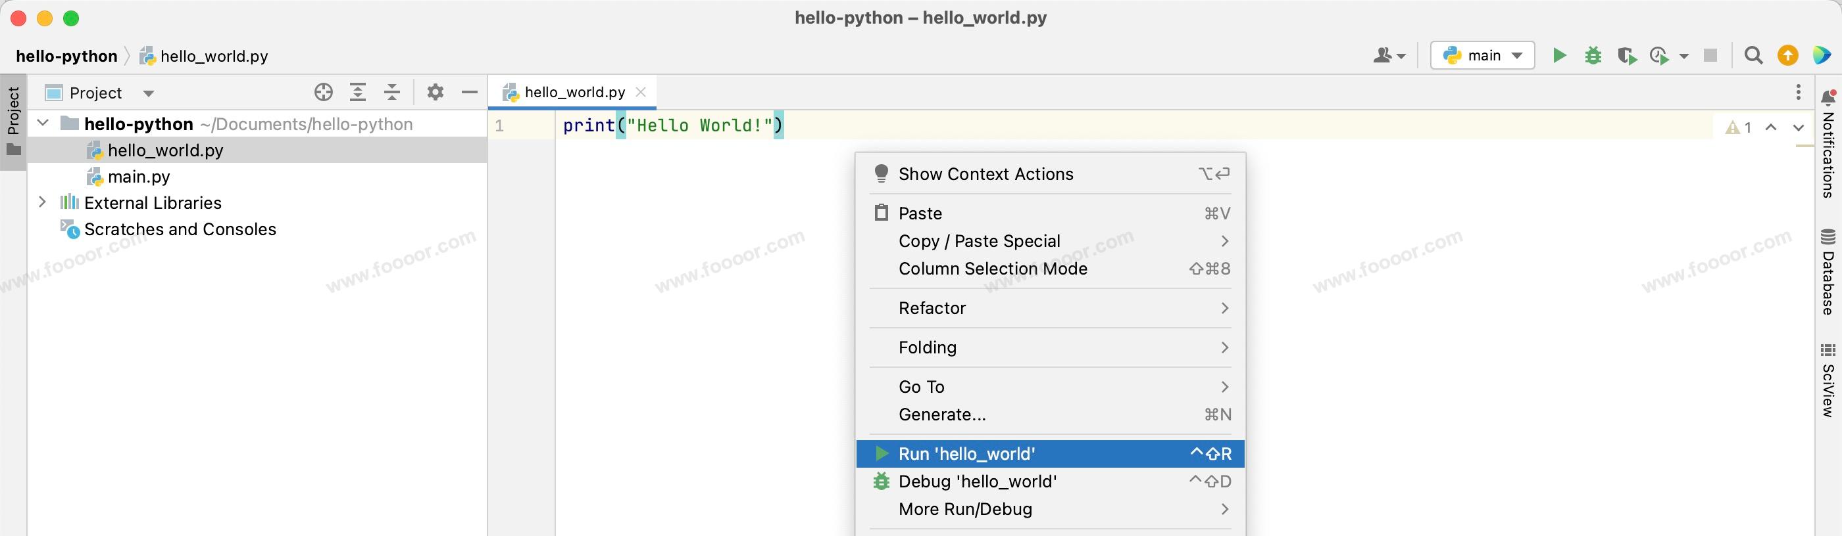Viewport: 1842px width, 536px height.
Task: Click Collapse All icon in Project panel
Action: coord(392,92)
